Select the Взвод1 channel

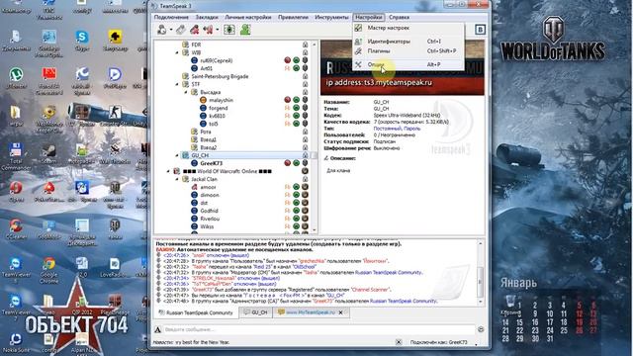(209, 139)
